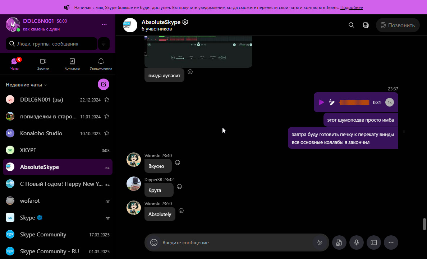The height and width of the screenshot is (259, 427).
Task: Open the XKYPE chat
Action: pos(58,150)
